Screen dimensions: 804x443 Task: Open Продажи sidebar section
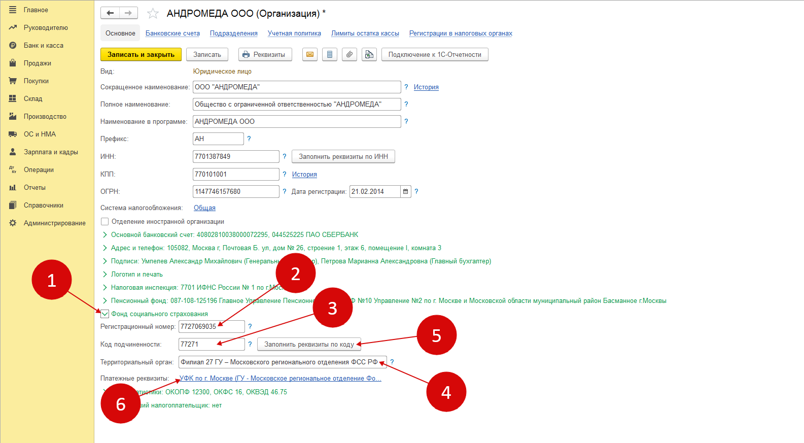tap(38, 63)
